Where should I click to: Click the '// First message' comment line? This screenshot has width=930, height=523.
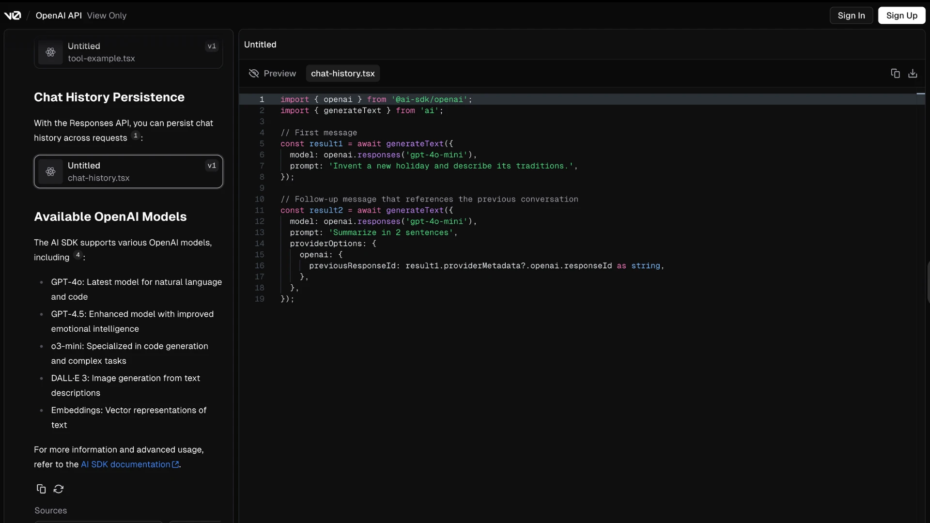click(x=319, y=133)
